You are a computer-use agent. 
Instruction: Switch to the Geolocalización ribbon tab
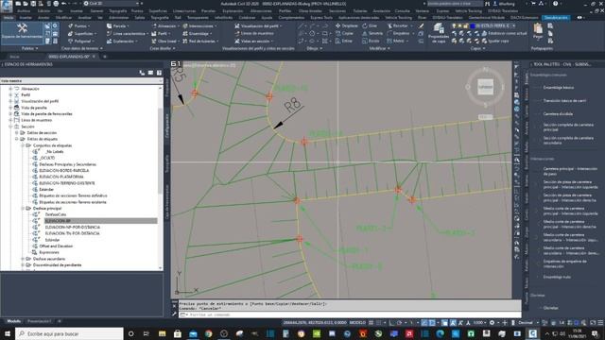(556, 18)
